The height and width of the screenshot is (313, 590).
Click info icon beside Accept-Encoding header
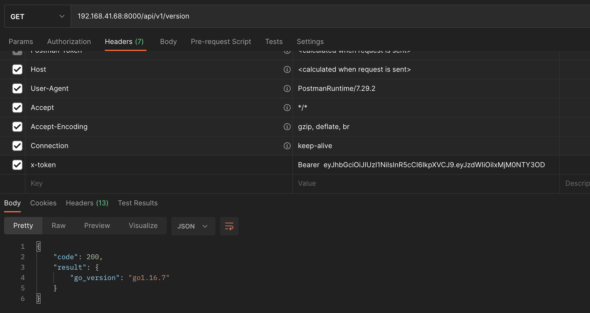[287, 127]
